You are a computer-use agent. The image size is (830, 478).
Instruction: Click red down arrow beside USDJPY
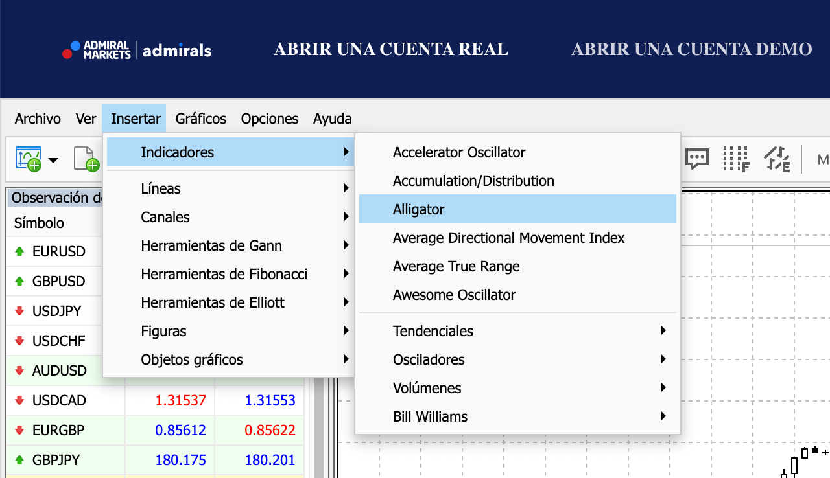point(19,311)
